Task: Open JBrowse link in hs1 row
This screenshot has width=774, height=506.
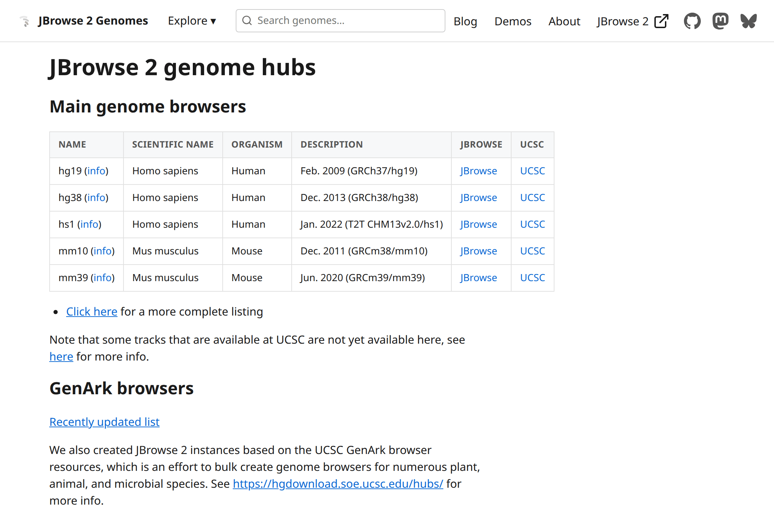Action: [478, 224]
